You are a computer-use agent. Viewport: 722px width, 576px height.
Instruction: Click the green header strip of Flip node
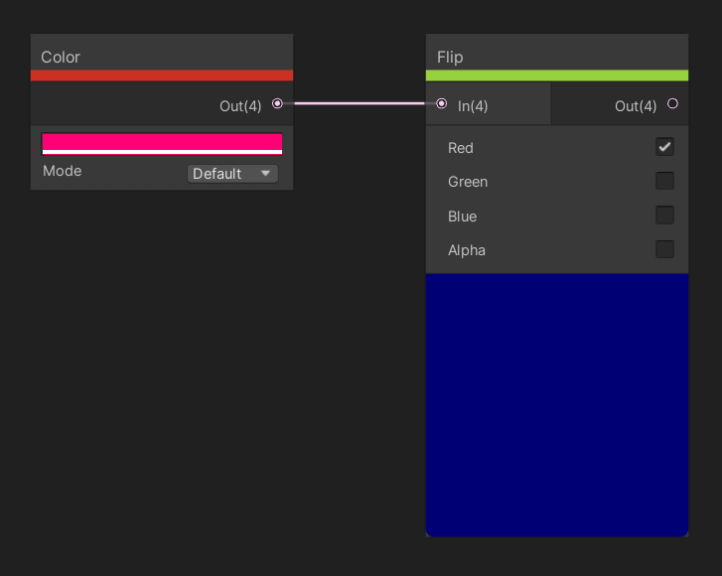(x=556, y=75)
